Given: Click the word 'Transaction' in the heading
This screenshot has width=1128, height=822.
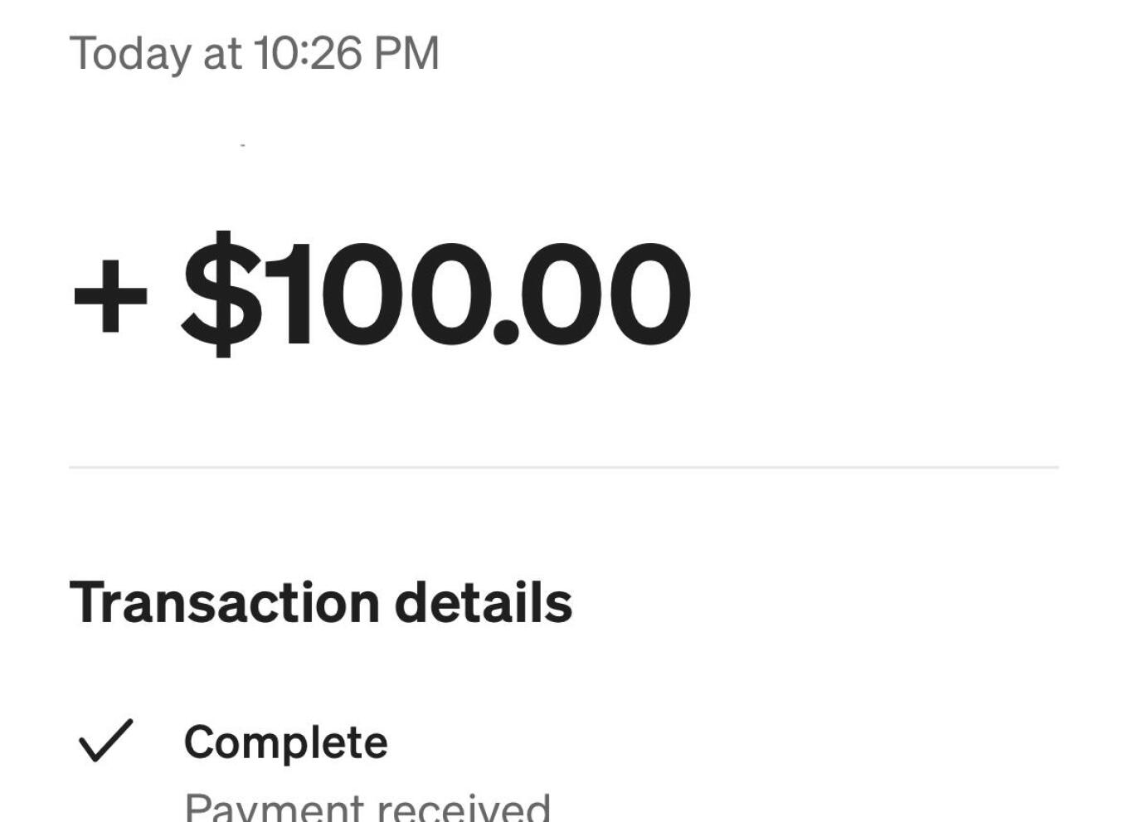Looking at the screenshot, I should (225, 602).
